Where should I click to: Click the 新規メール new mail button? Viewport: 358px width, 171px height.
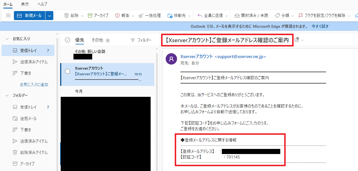(30, 16)
